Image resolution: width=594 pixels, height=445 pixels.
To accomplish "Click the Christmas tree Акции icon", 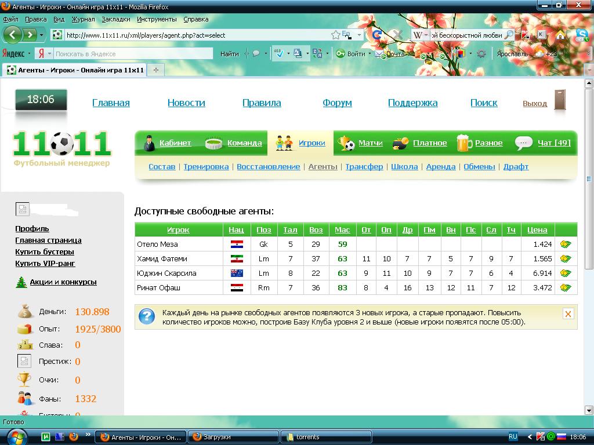I will (21, 282).
